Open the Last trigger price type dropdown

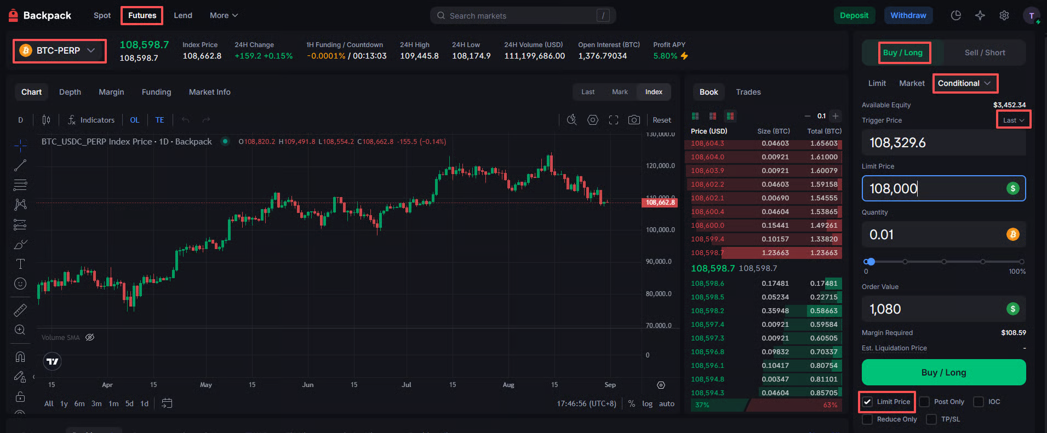[x=1013, y=120]
